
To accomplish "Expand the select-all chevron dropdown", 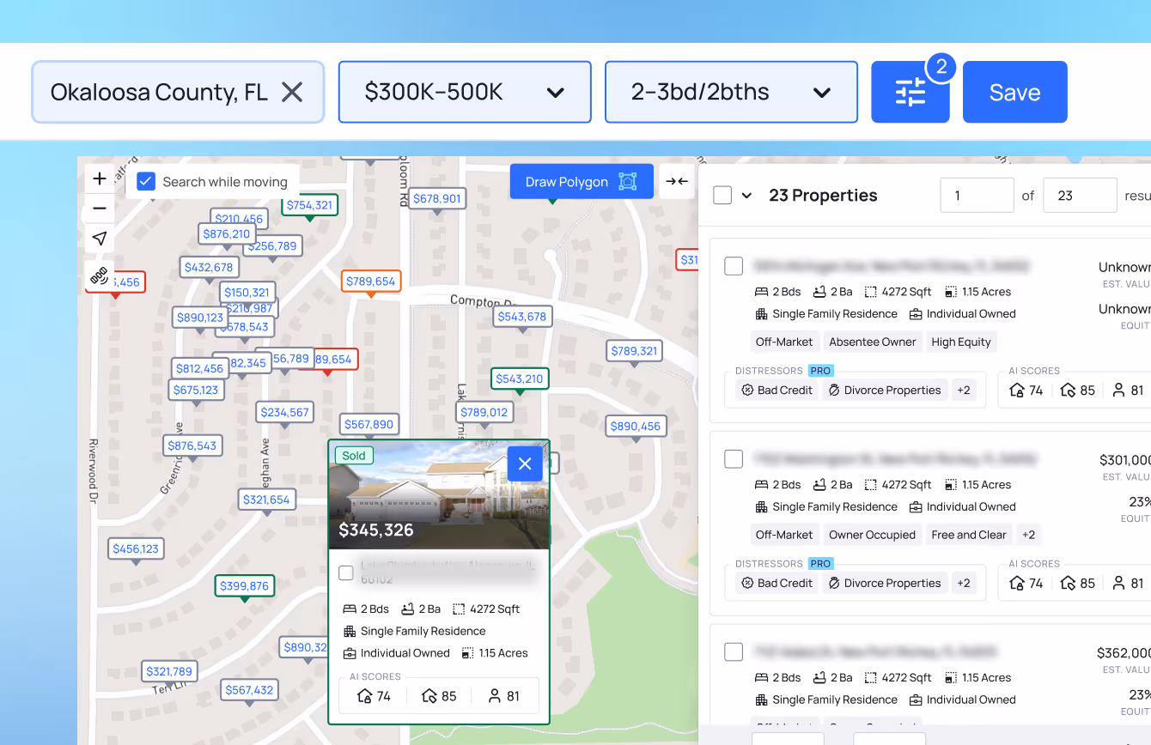I will 746,196.
